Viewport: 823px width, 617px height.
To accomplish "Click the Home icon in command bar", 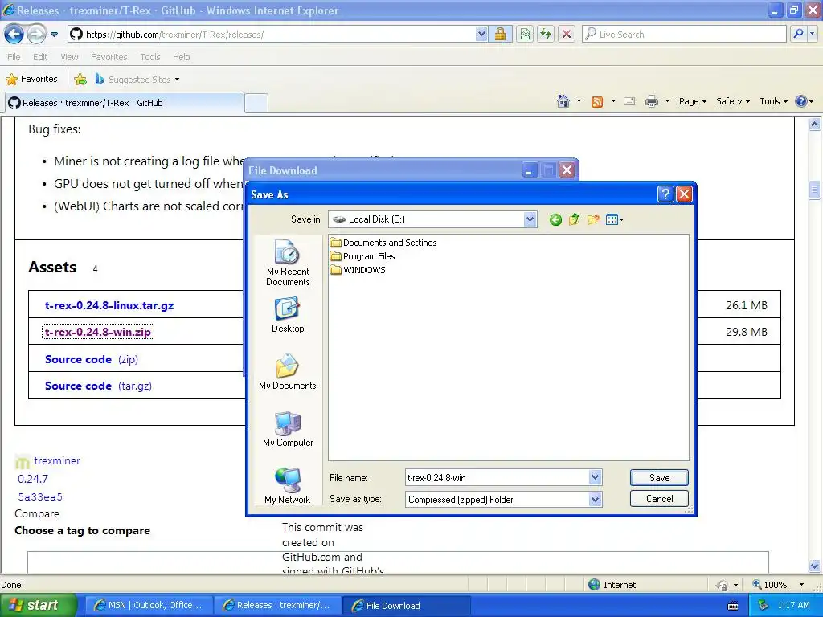I will pos(563,101).
